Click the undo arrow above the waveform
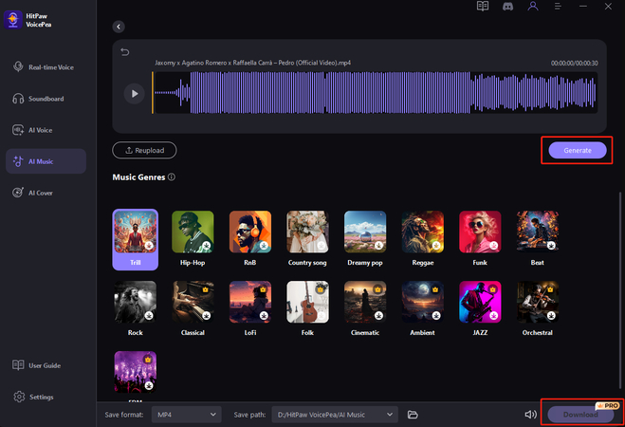625x427 pixels. pos(125,52)
